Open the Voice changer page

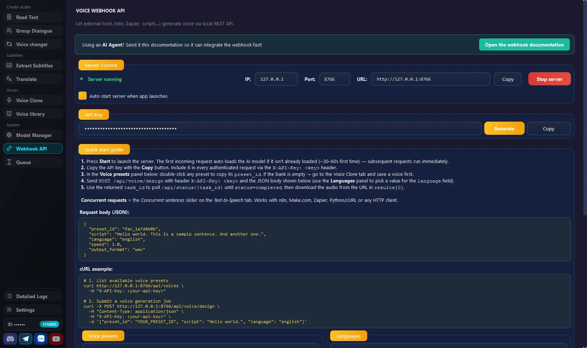click(33, 44)
